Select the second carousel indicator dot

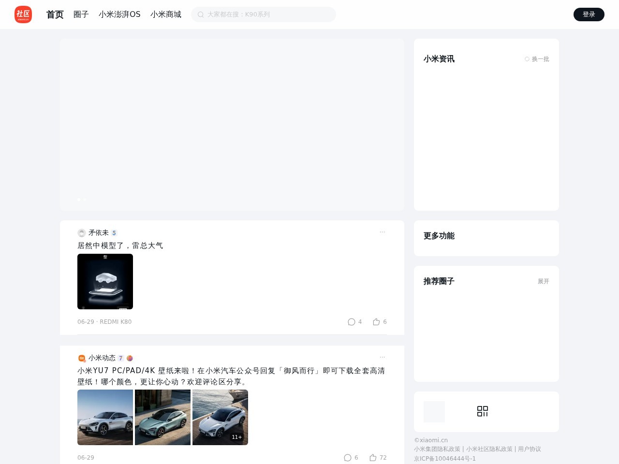[84, 200]
